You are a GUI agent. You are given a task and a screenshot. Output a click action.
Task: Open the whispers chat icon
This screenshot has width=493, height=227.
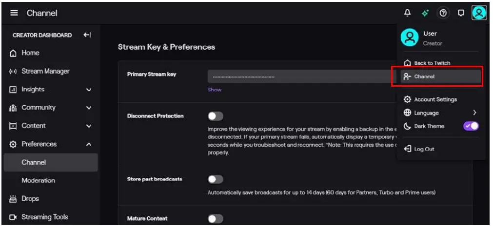pyautogui.click(x=461, y=13)
